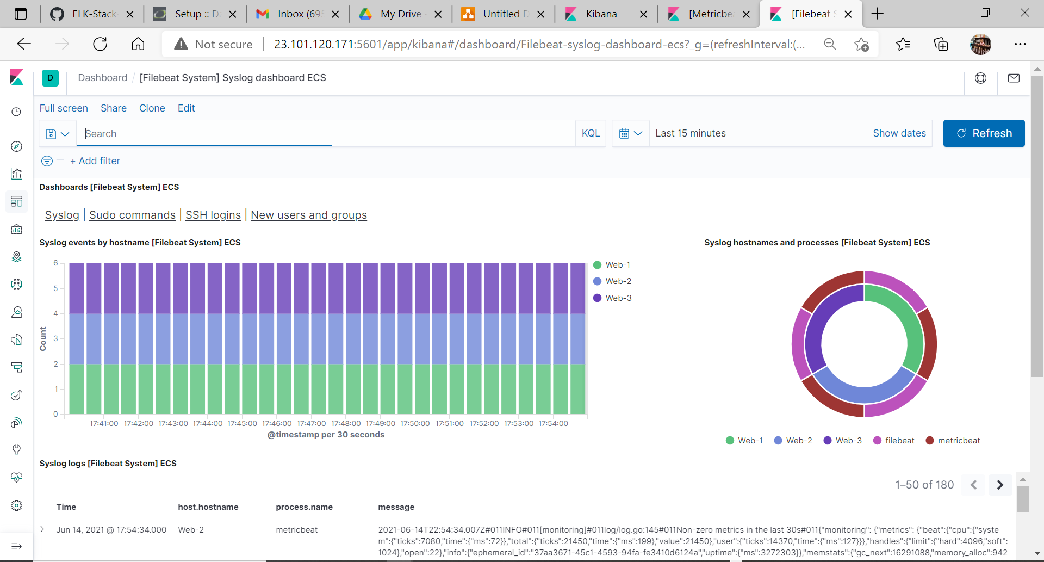Open the Canvas app in the sidebar
The width and height of the screenshot is (1044, 562).
tap(16, 229)
